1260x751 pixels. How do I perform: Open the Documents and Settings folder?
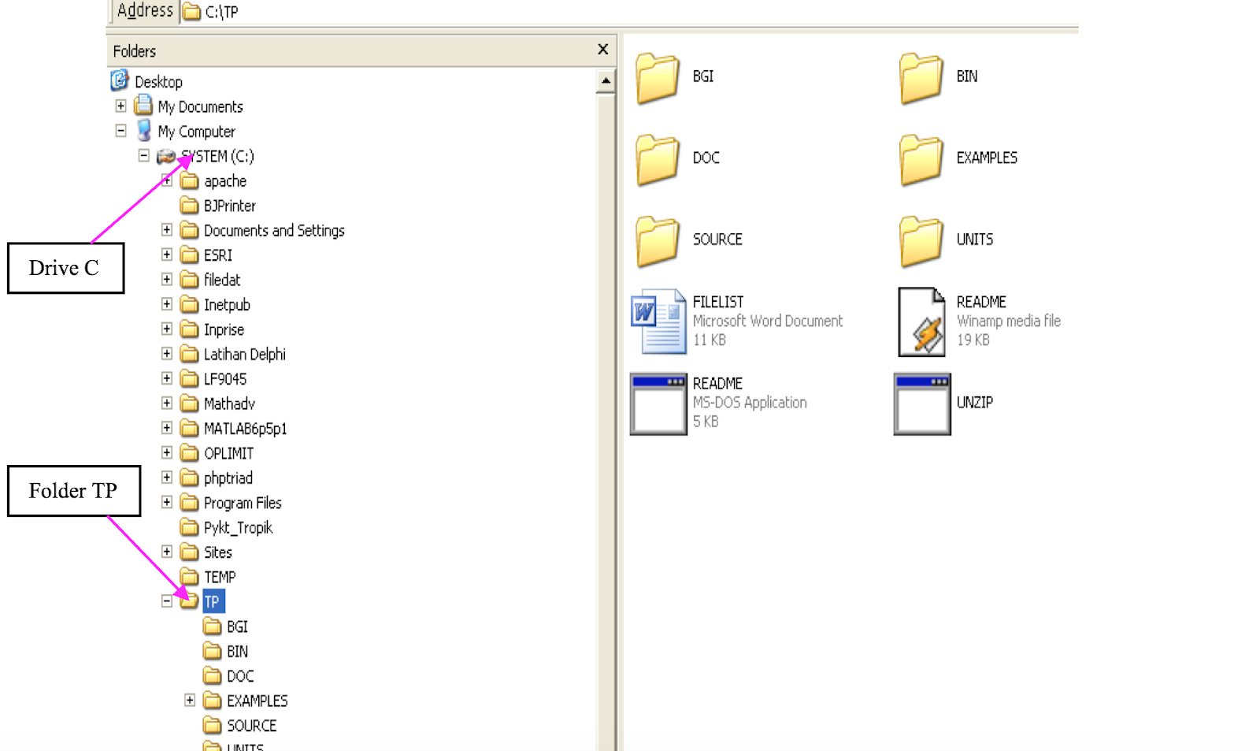coord(274,230)
